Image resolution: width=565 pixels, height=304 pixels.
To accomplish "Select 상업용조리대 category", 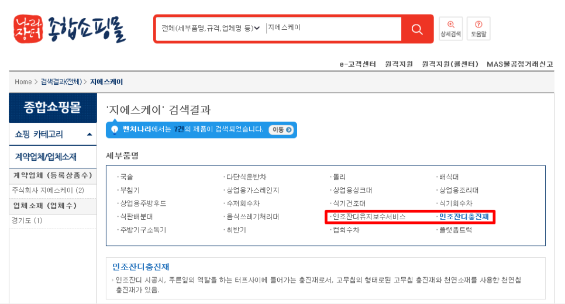I will 459,190.
